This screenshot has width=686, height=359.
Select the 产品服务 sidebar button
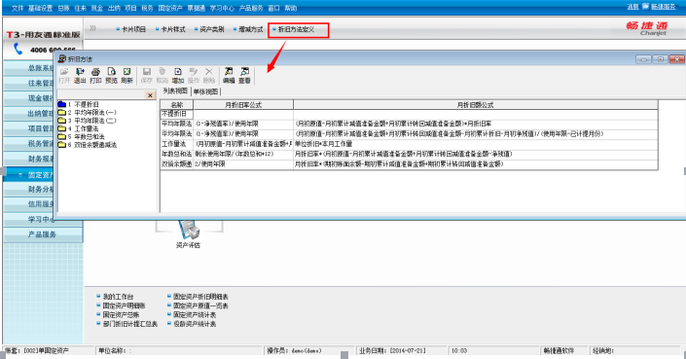(43, 234)
